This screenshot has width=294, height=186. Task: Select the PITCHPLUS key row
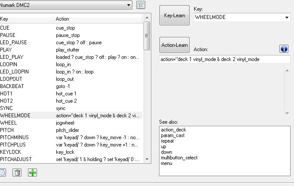point(71,145)
